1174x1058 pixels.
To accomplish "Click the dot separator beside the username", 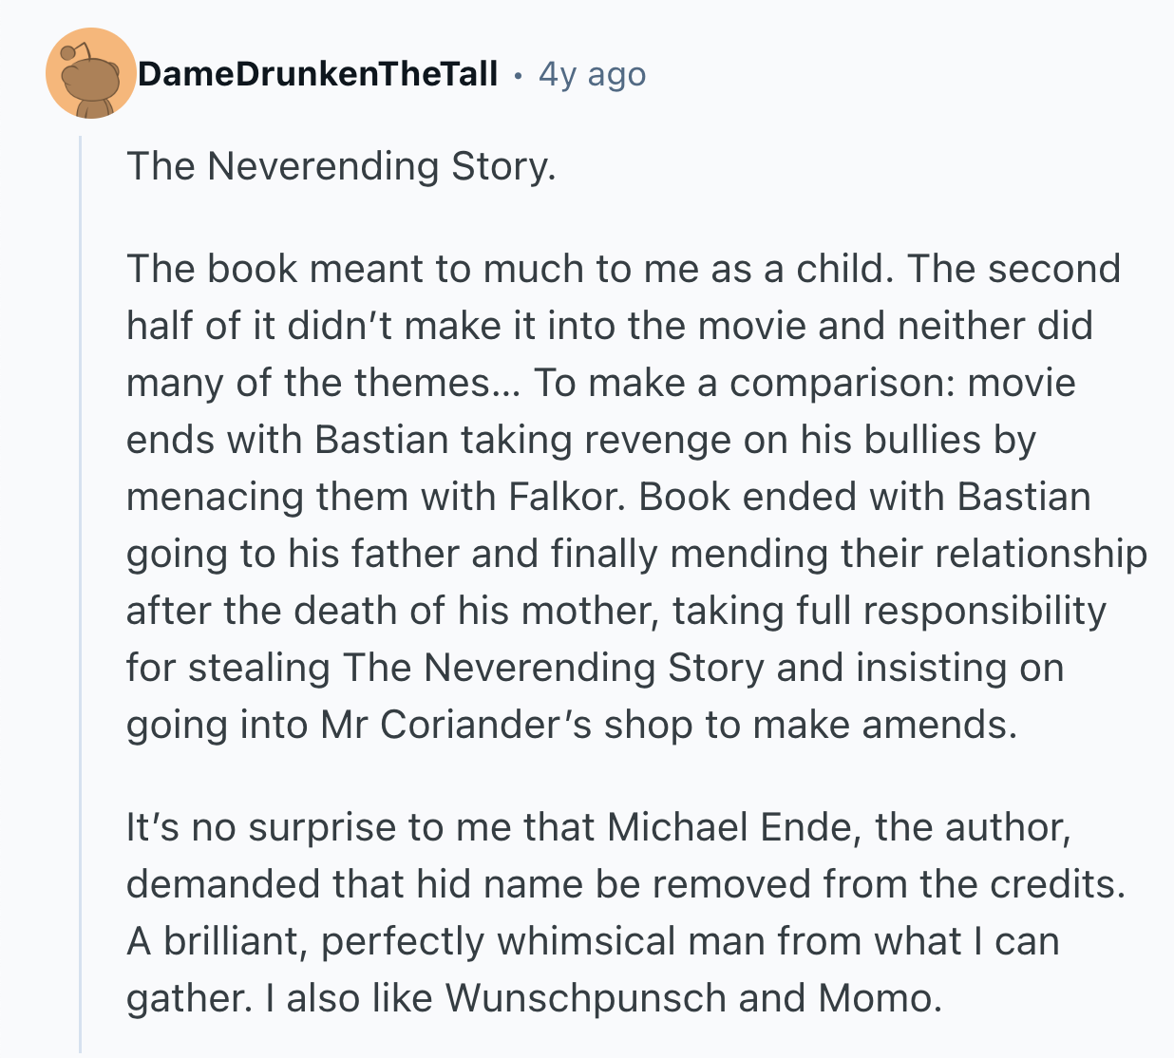I will [517, 75].
